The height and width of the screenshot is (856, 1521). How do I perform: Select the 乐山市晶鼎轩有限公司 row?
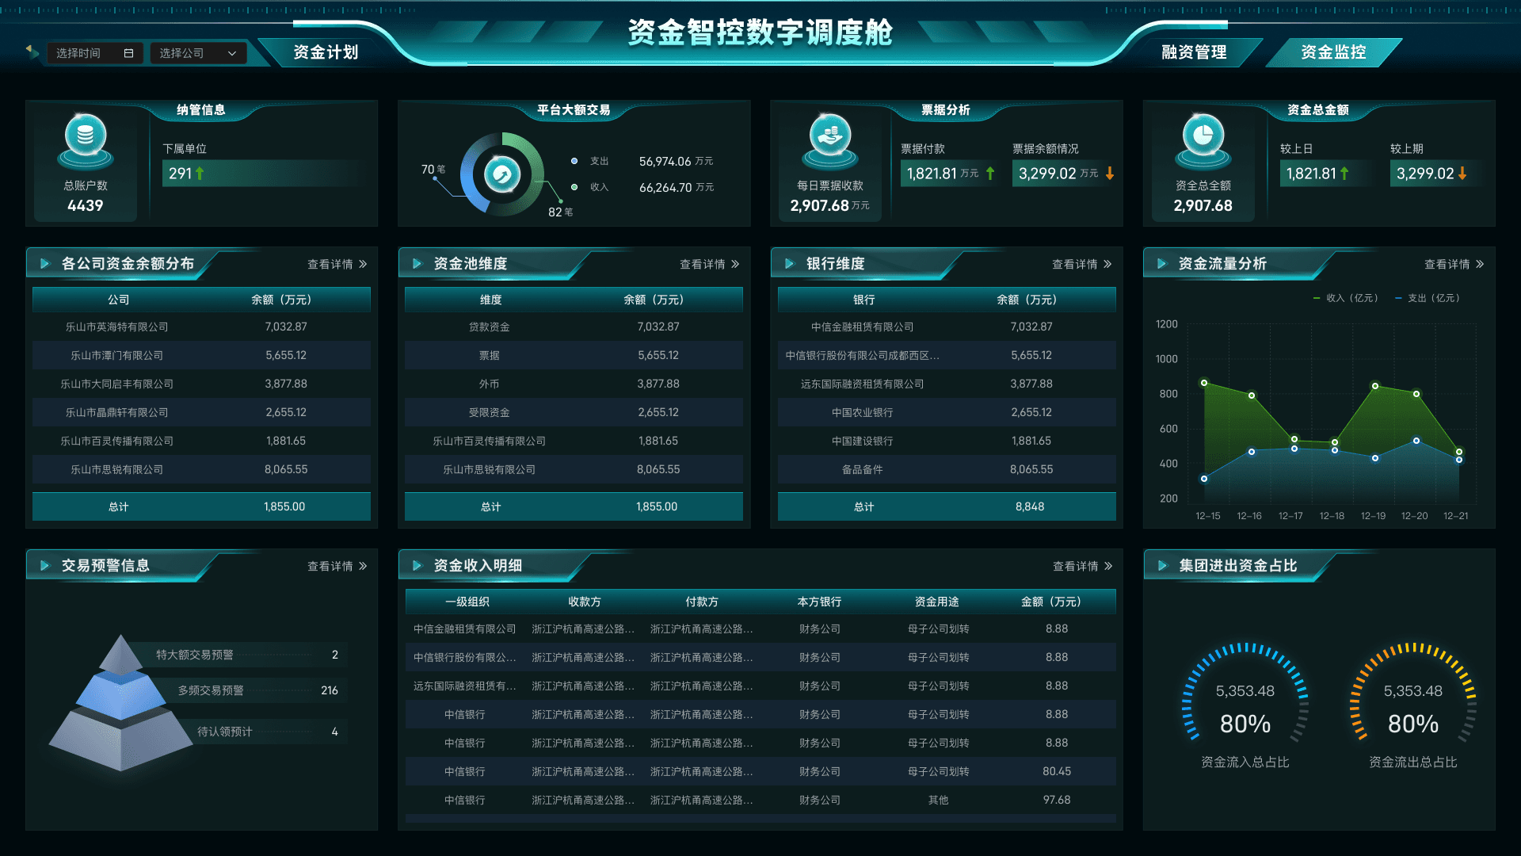tap(201, 412)
